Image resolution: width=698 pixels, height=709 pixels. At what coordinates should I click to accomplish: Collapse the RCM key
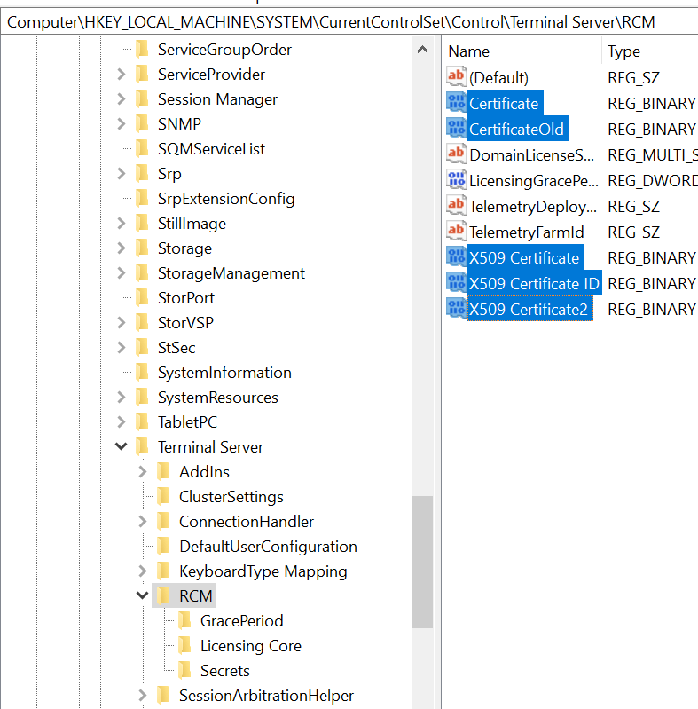pos(143,595)
